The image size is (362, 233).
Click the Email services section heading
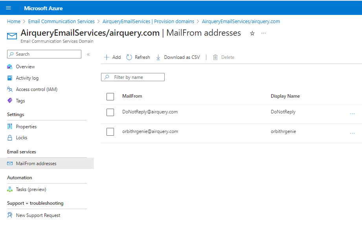click(x=22, y=152)
